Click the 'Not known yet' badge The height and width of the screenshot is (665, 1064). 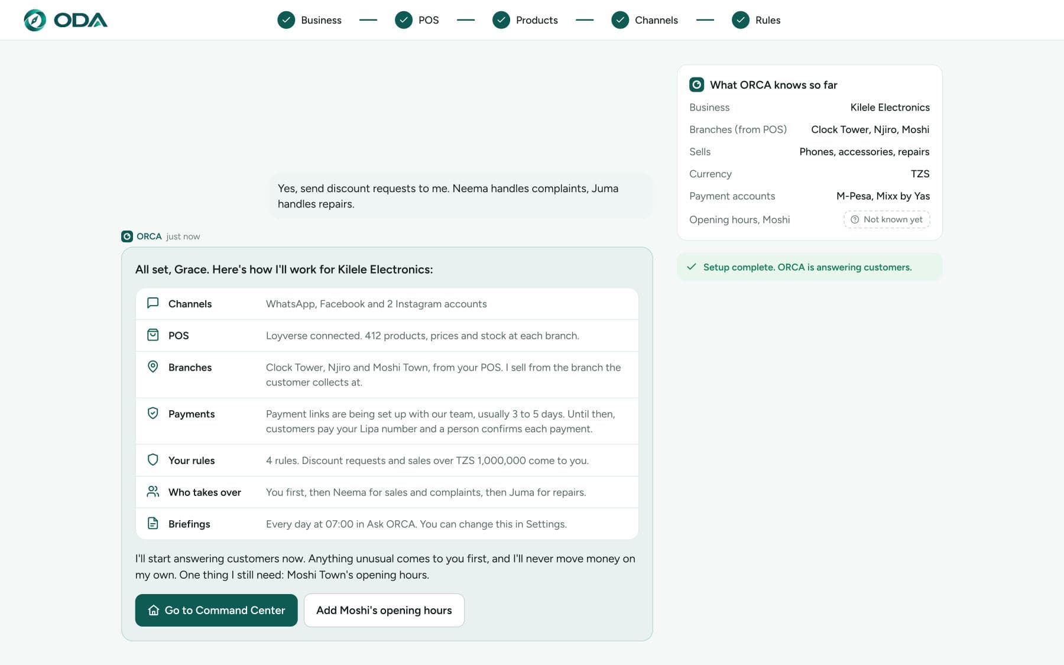pyautogui.click(x=887, y=219)
